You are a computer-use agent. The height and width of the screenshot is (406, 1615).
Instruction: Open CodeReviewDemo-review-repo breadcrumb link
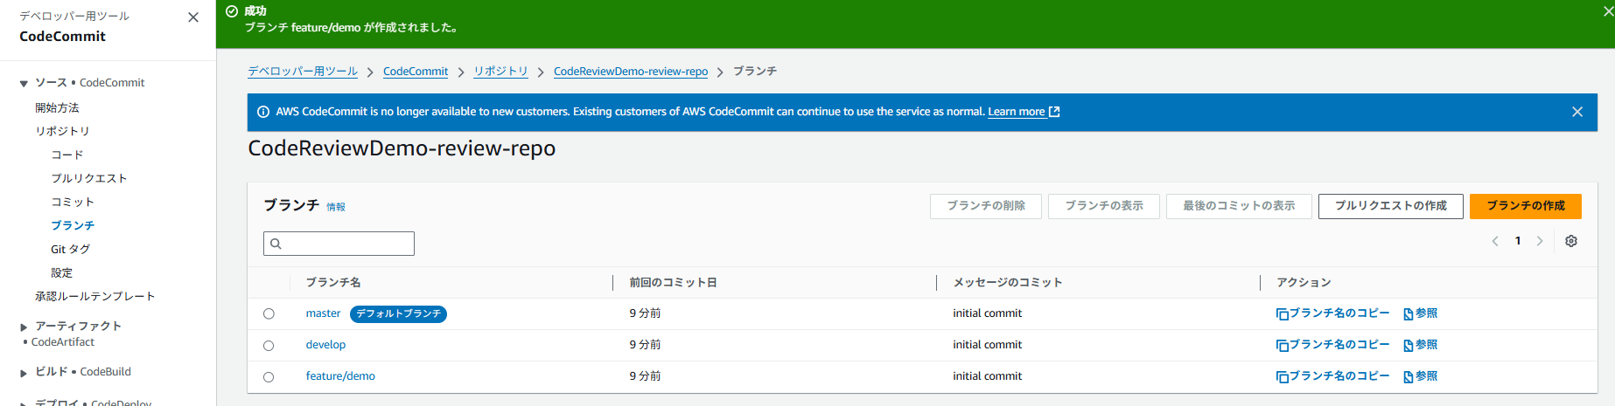click(631, 72)
